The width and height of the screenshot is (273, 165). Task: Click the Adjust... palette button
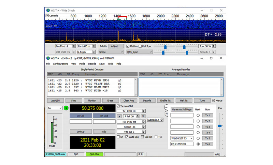pyautogui.click(x=116, y=46)
